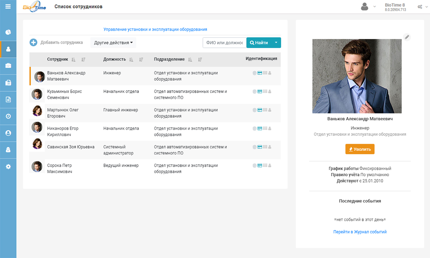Sort Подразделение column ascending
430x258 pixels.
(x=190, y=59)
